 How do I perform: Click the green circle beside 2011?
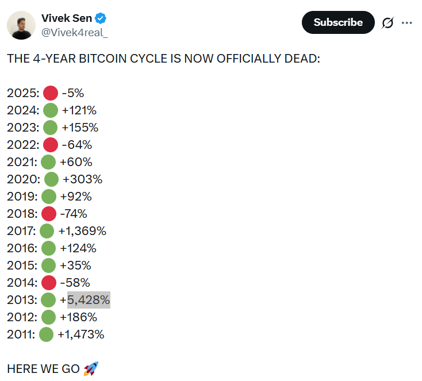pos(47,334)
